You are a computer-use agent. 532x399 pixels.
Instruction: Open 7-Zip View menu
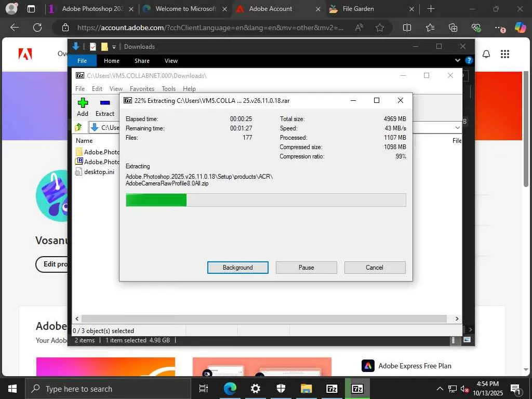116,88
